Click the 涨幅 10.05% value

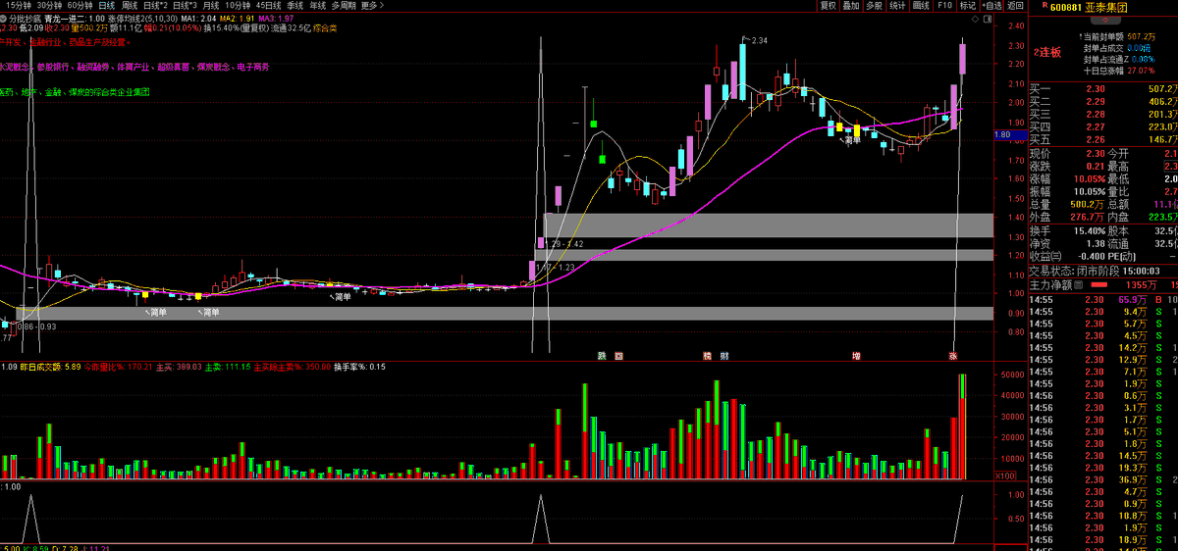[1089, 179]
